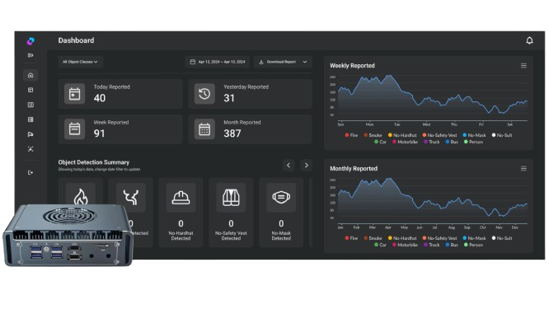This screenshot has height=309, width=549.
Task: Toggle Smoke series in Weekly Reported legend
Action: (373, 135)
